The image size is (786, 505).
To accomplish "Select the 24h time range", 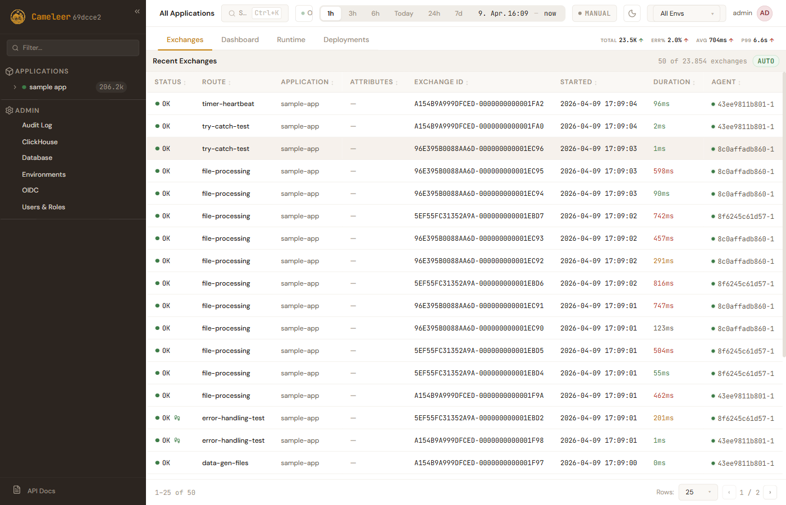I will [434, 13].
